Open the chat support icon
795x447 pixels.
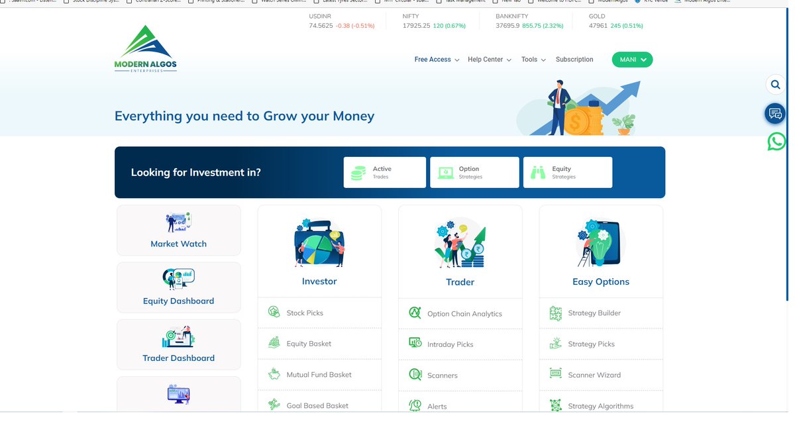click(x=775, y=113)
